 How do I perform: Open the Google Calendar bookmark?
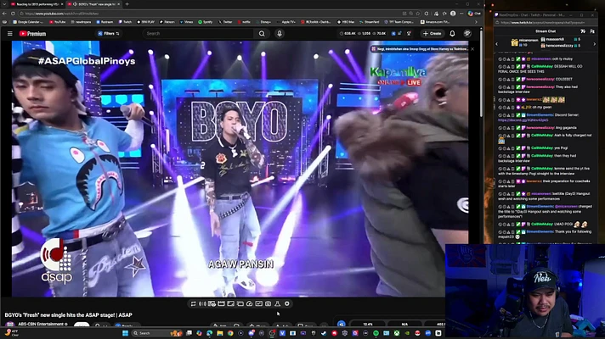tap(28, 22)
